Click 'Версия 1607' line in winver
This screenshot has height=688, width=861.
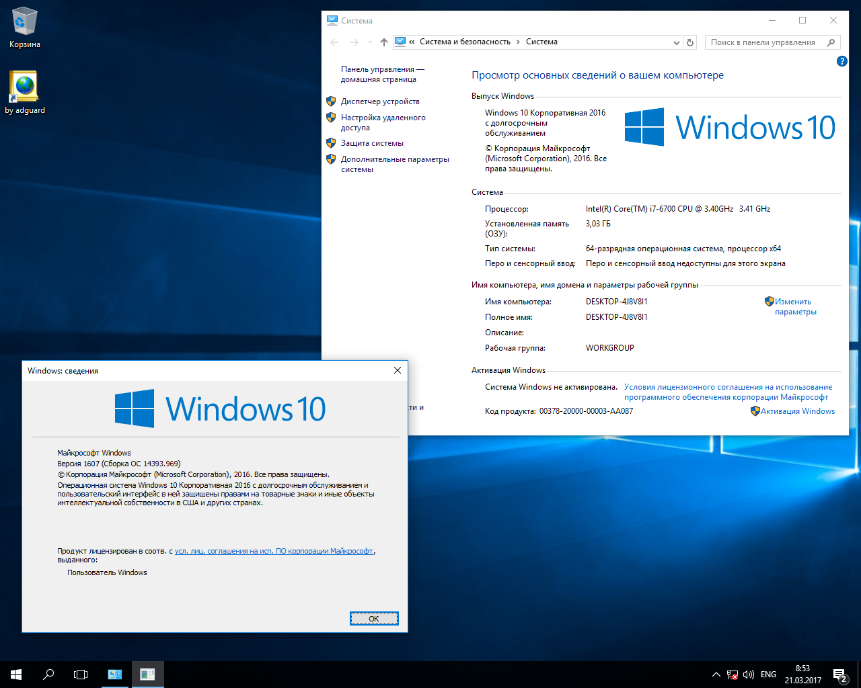[x=119, y=464]
